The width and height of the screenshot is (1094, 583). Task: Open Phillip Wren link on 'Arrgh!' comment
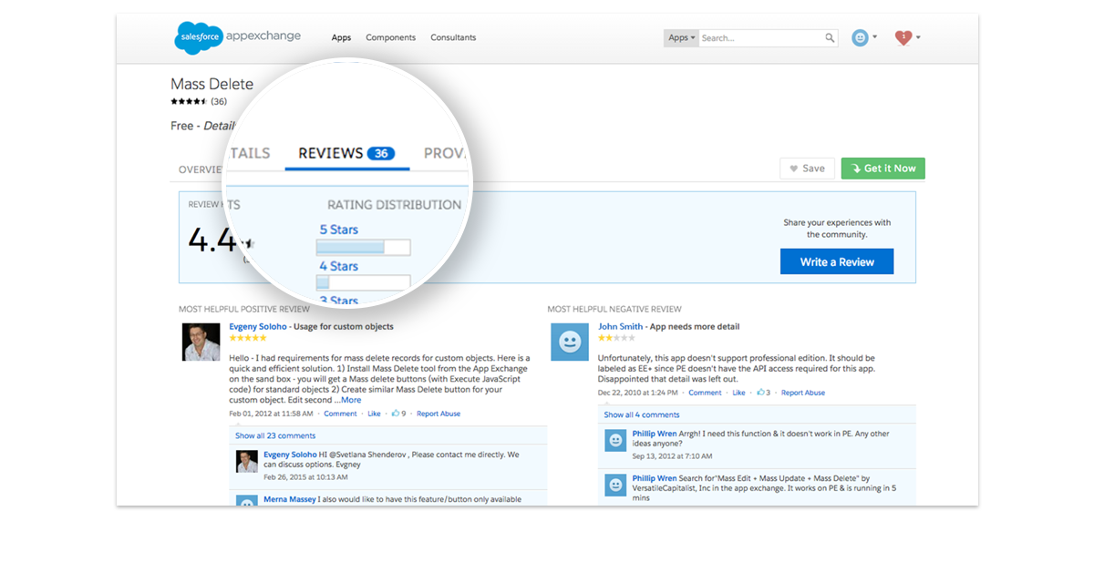coord(655,434)
